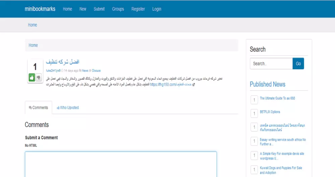
Task: Click the 'Submit a Comment' heading text
Action: 42,138
